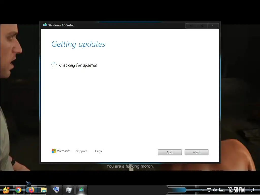This screenshot has height=195, width=260.
Task: Open the custom Start menu button
Action: [x=6, y=190]
